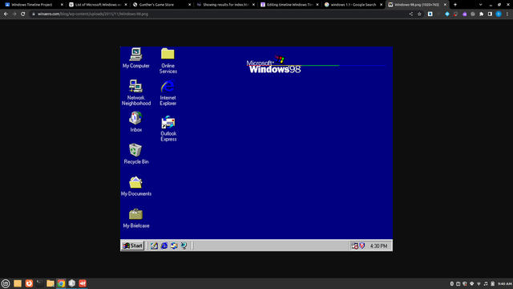The image size is (513, 289).
Task: Click the blue diamond extension icon
Action: pos(447,14)
